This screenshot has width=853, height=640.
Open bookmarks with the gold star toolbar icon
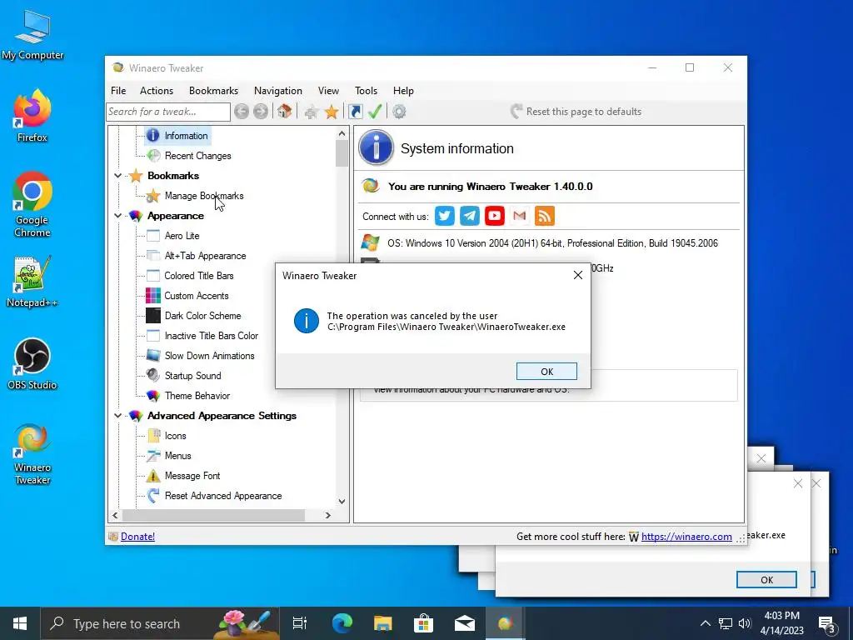click(x=332, y=112)
